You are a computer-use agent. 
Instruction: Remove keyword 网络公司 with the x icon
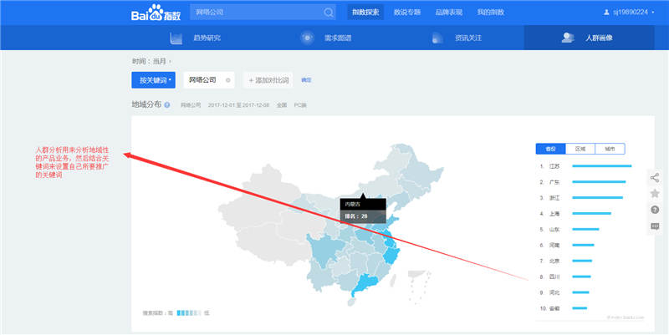point(227,80)
